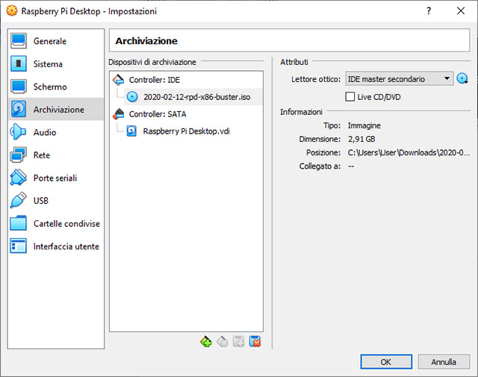Image resolution: width=478 pixels, height=377 pixels.
Task: Select Controller: SATA in the tree
Action: [157, 114]
